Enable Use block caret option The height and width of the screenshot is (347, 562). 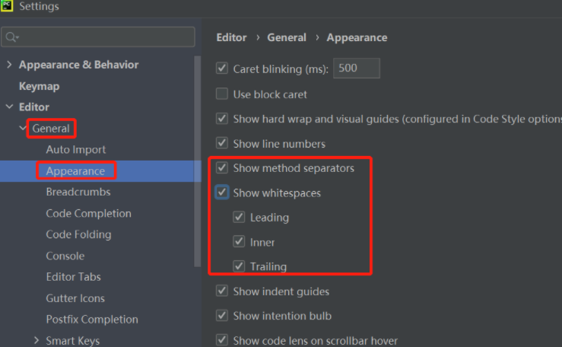click(x=222, y=94)
